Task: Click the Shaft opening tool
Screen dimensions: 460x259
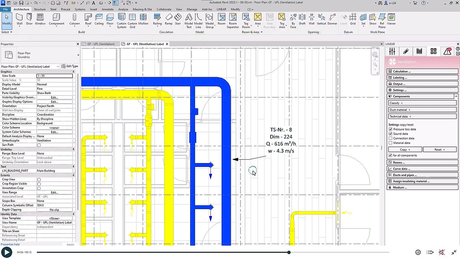Action: [302, 19]
